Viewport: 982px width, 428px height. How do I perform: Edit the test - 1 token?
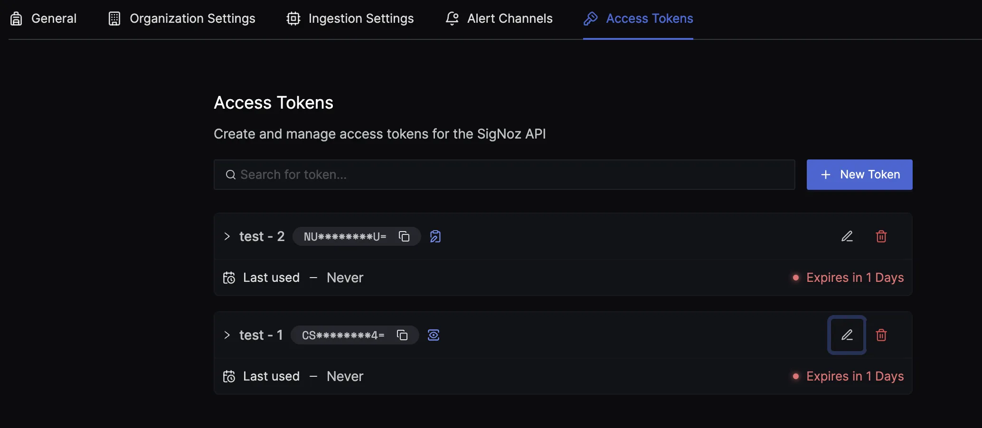click(x=847, y=335)
